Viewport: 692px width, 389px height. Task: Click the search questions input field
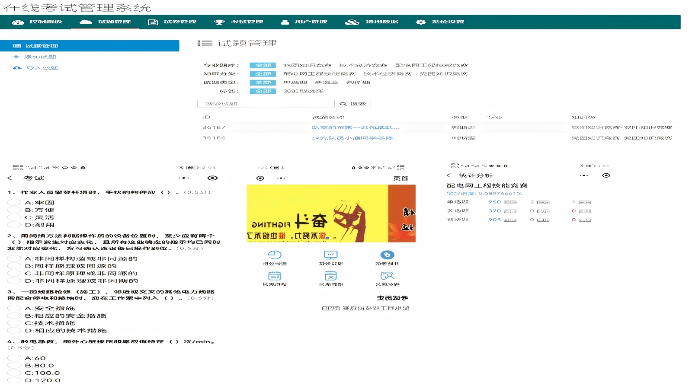(x=266, y=104)
